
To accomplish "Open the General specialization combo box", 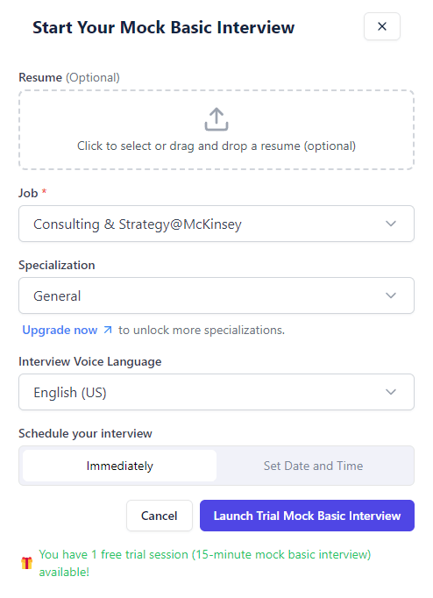I will (216, 295).
